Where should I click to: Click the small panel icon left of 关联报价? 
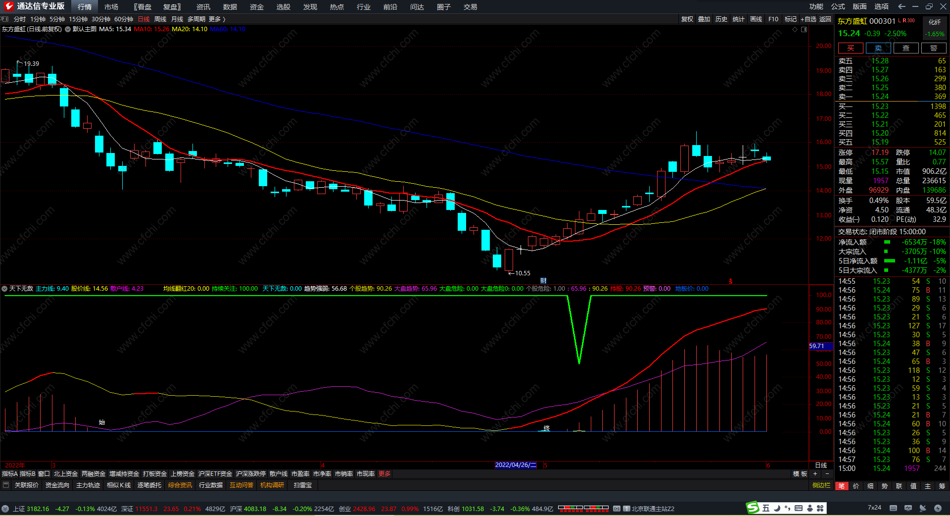[x=6, y=485]
